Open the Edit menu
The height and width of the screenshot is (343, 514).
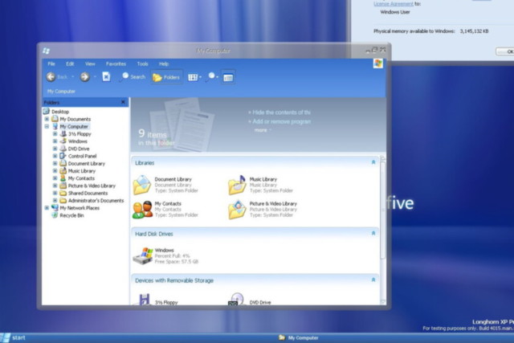click(x=70, y=63)
